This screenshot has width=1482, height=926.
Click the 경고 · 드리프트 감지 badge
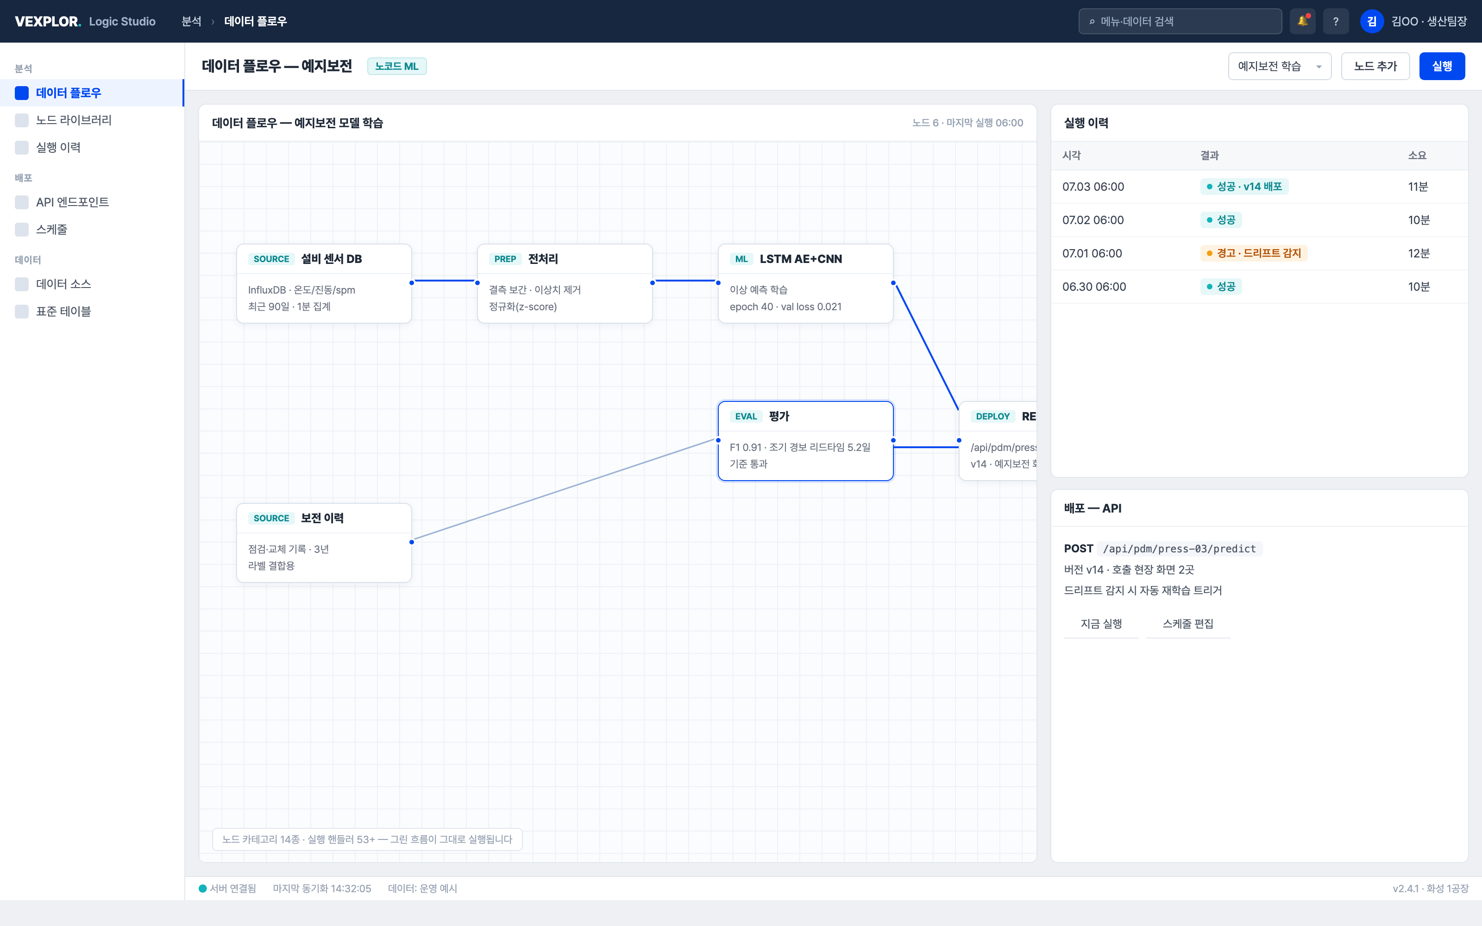pyautogui.click(x=1254, y=253)
